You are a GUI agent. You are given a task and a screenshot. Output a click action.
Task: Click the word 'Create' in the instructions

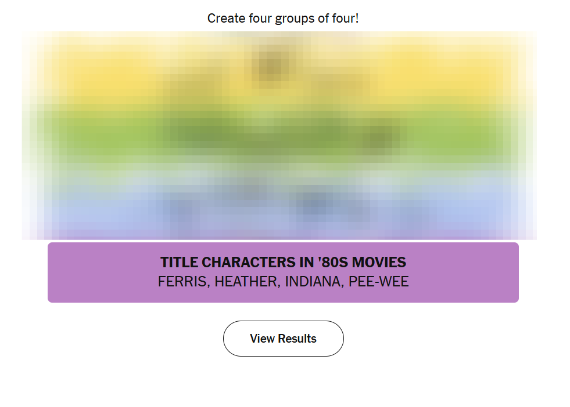pyautogui.click(x=226, y=19)
